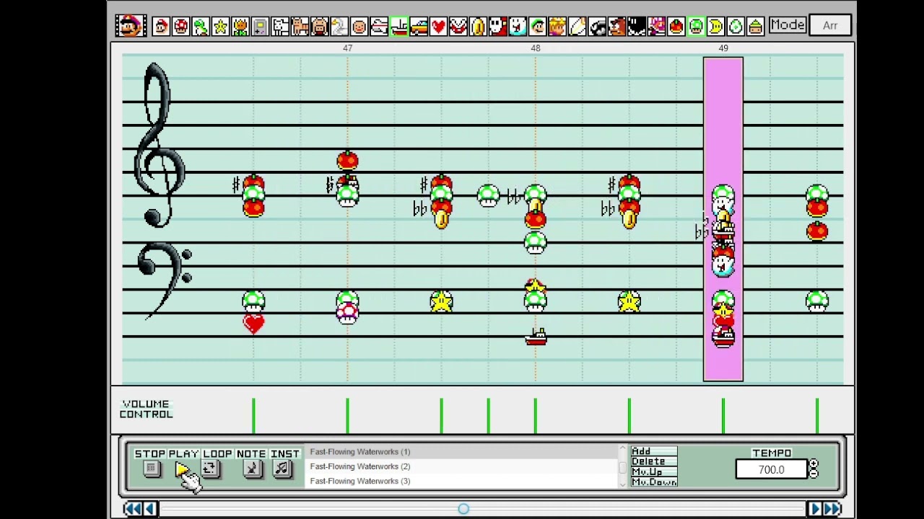924x519 pixels.
Task: Select the Mushroom instrument icon
Action: coord(181,27)
